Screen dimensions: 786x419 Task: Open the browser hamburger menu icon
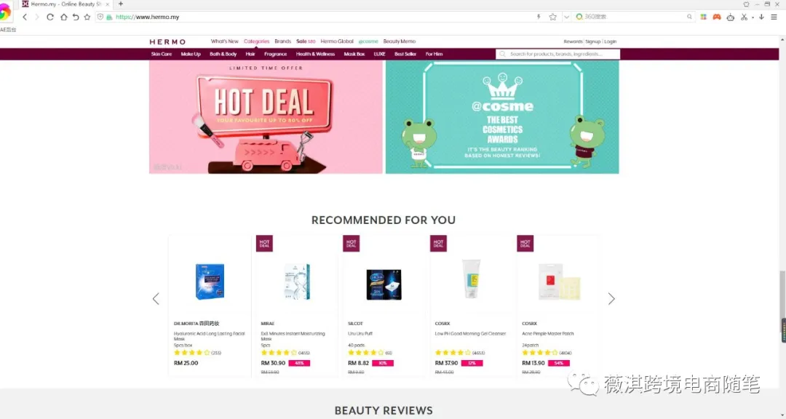[x=774, y=17]
